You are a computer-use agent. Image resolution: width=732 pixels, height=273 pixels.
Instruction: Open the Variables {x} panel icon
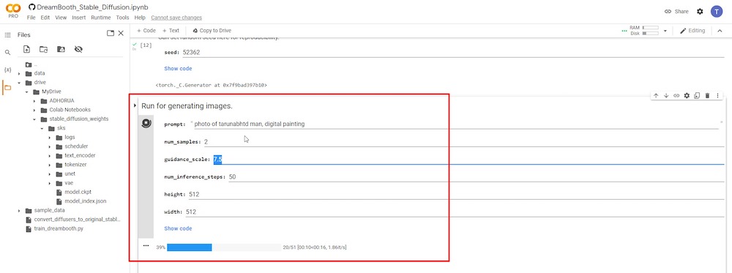[7, 70]
